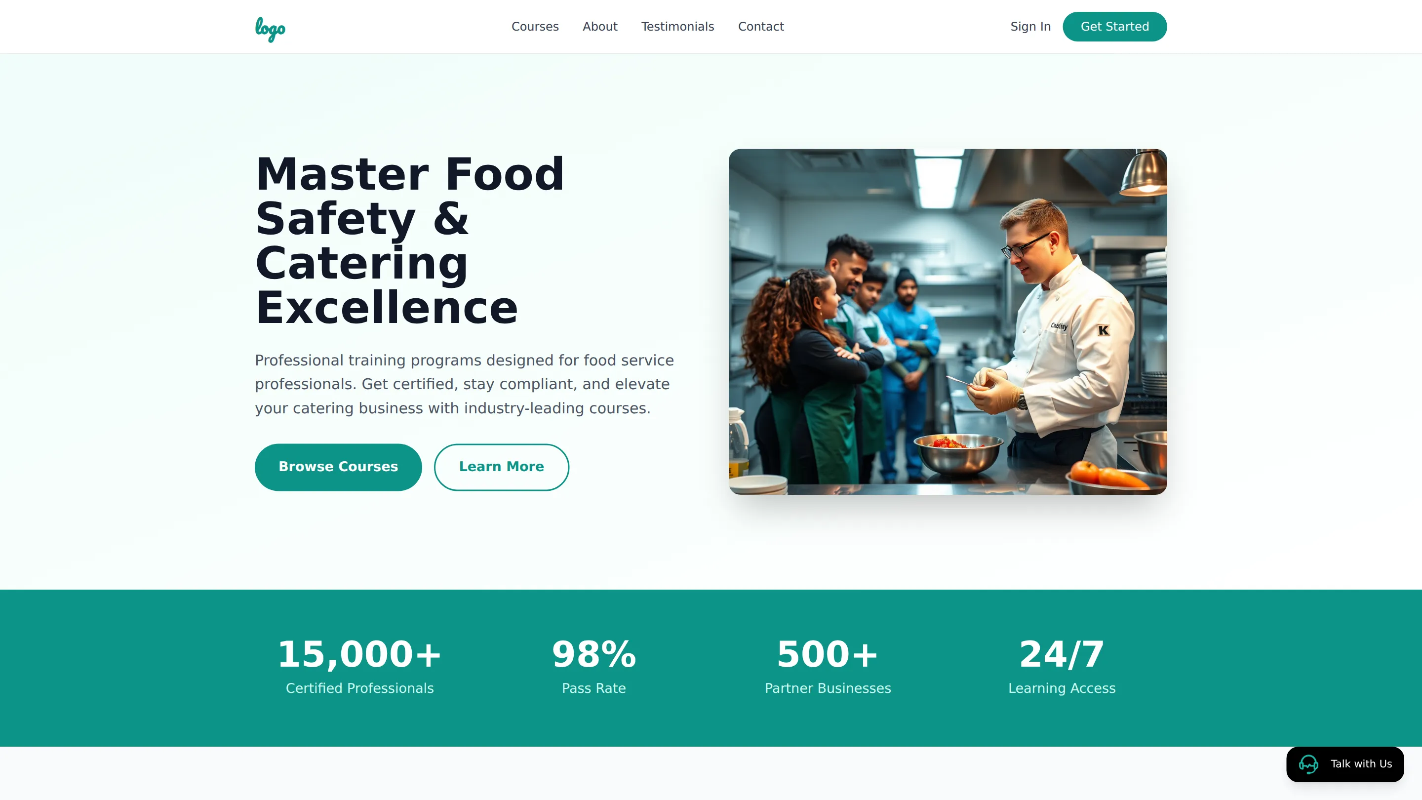Click the 98% Pass Rate statistic
This screenshot has height=800, width=1422.
594,666
